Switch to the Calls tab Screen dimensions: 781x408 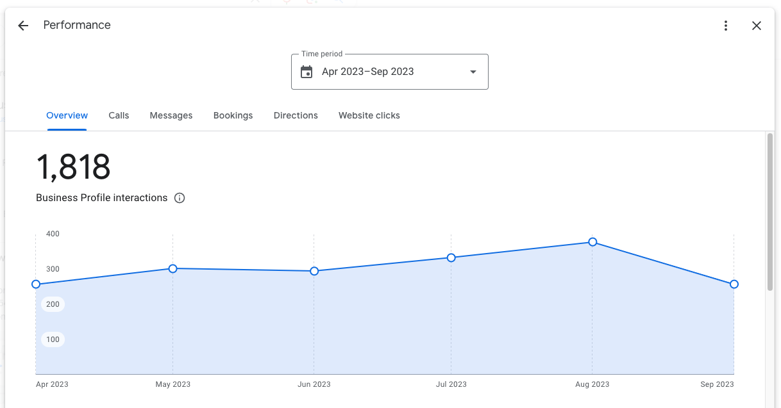[x=119, y=115]
